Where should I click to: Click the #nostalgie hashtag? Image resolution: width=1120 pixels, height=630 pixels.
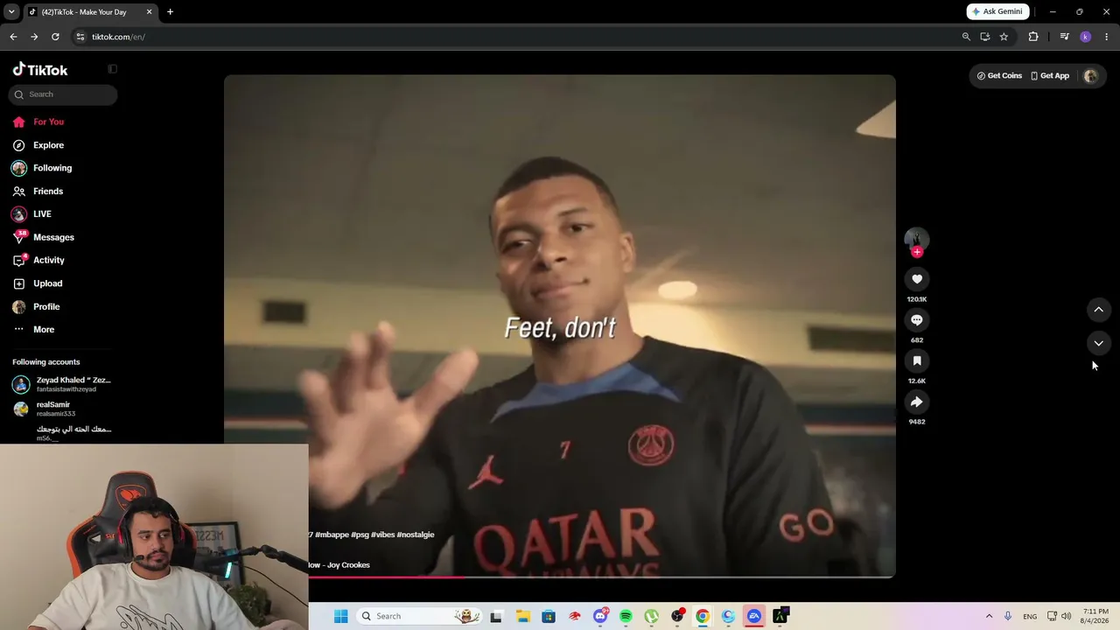[416, 535]
